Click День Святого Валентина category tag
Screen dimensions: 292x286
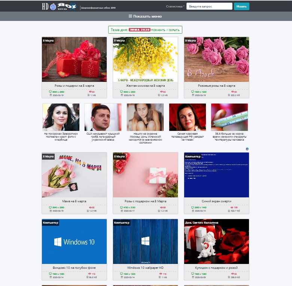click(x=202, y=222)
